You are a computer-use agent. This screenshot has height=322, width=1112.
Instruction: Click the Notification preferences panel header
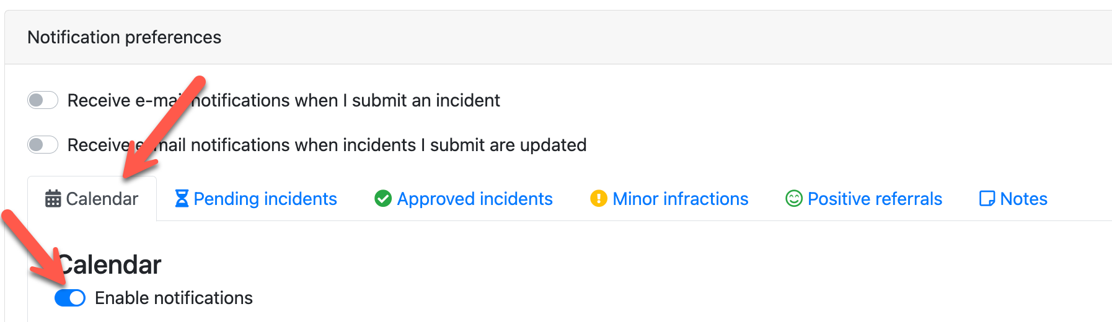click(124, 37)
